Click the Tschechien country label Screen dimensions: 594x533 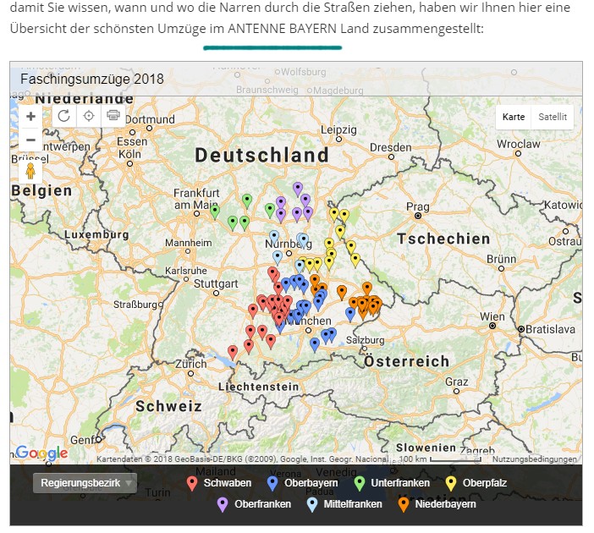pos(443,239)
